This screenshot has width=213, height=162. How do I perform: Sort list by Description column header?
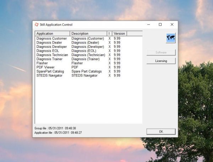click(88, 34)
